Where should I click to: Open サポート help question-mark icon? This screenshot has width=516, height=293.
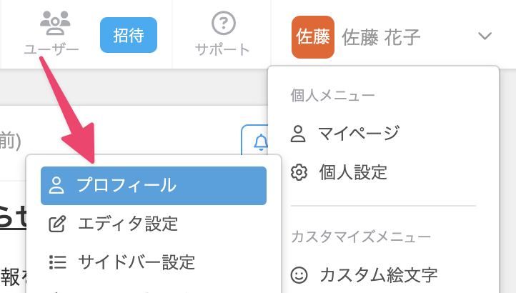click(223, 23)
